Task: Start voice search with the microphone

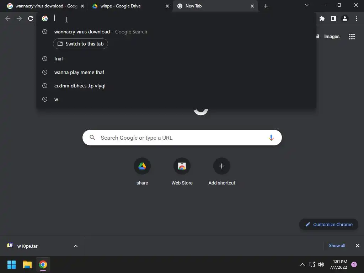Action: coord(271,138)
